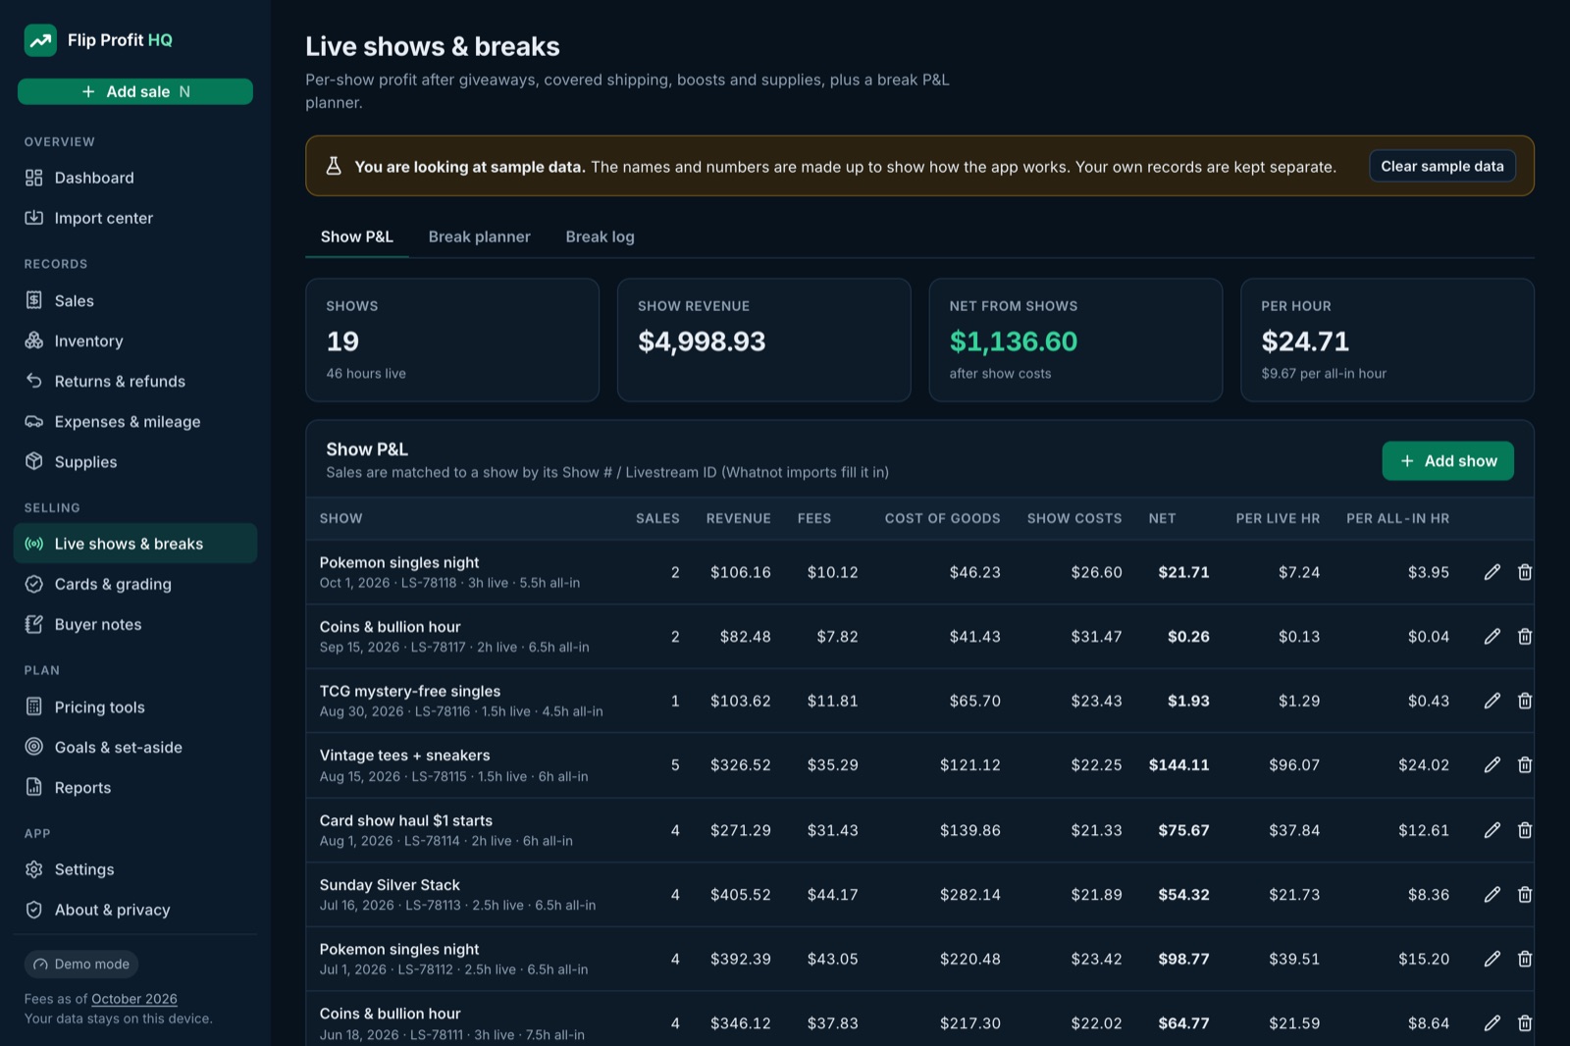The height and width of the screenshot is (1046, 1570).
Task: Click the $144.11 net value
Action: [x=1179, y=765]
